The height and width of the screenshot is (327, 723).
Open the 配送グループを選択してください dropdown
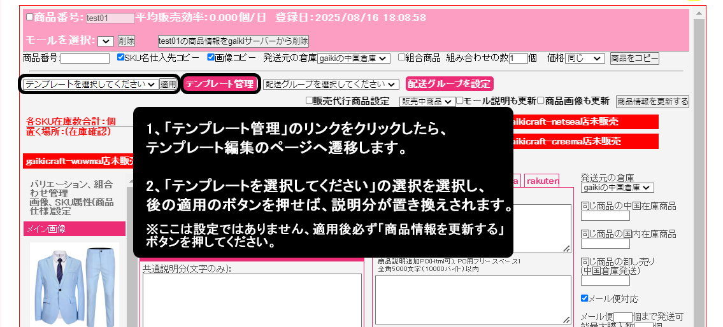331,84
